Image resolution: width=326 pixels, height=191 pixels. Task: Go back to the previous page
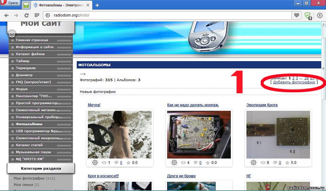(x=6, y=15)
